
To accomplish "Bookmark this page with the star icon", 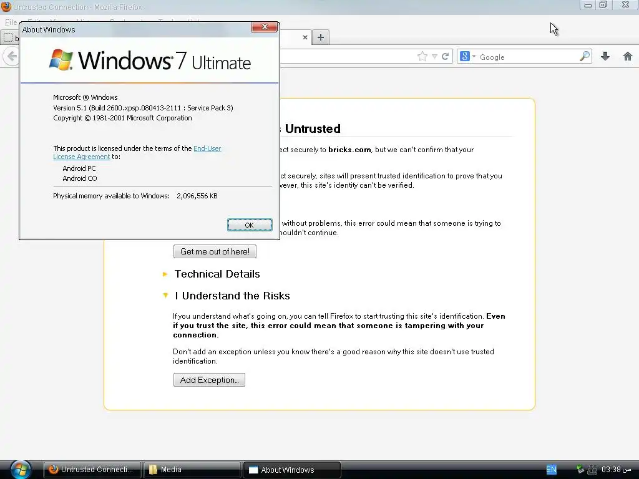I will click(x=422, y=57).
